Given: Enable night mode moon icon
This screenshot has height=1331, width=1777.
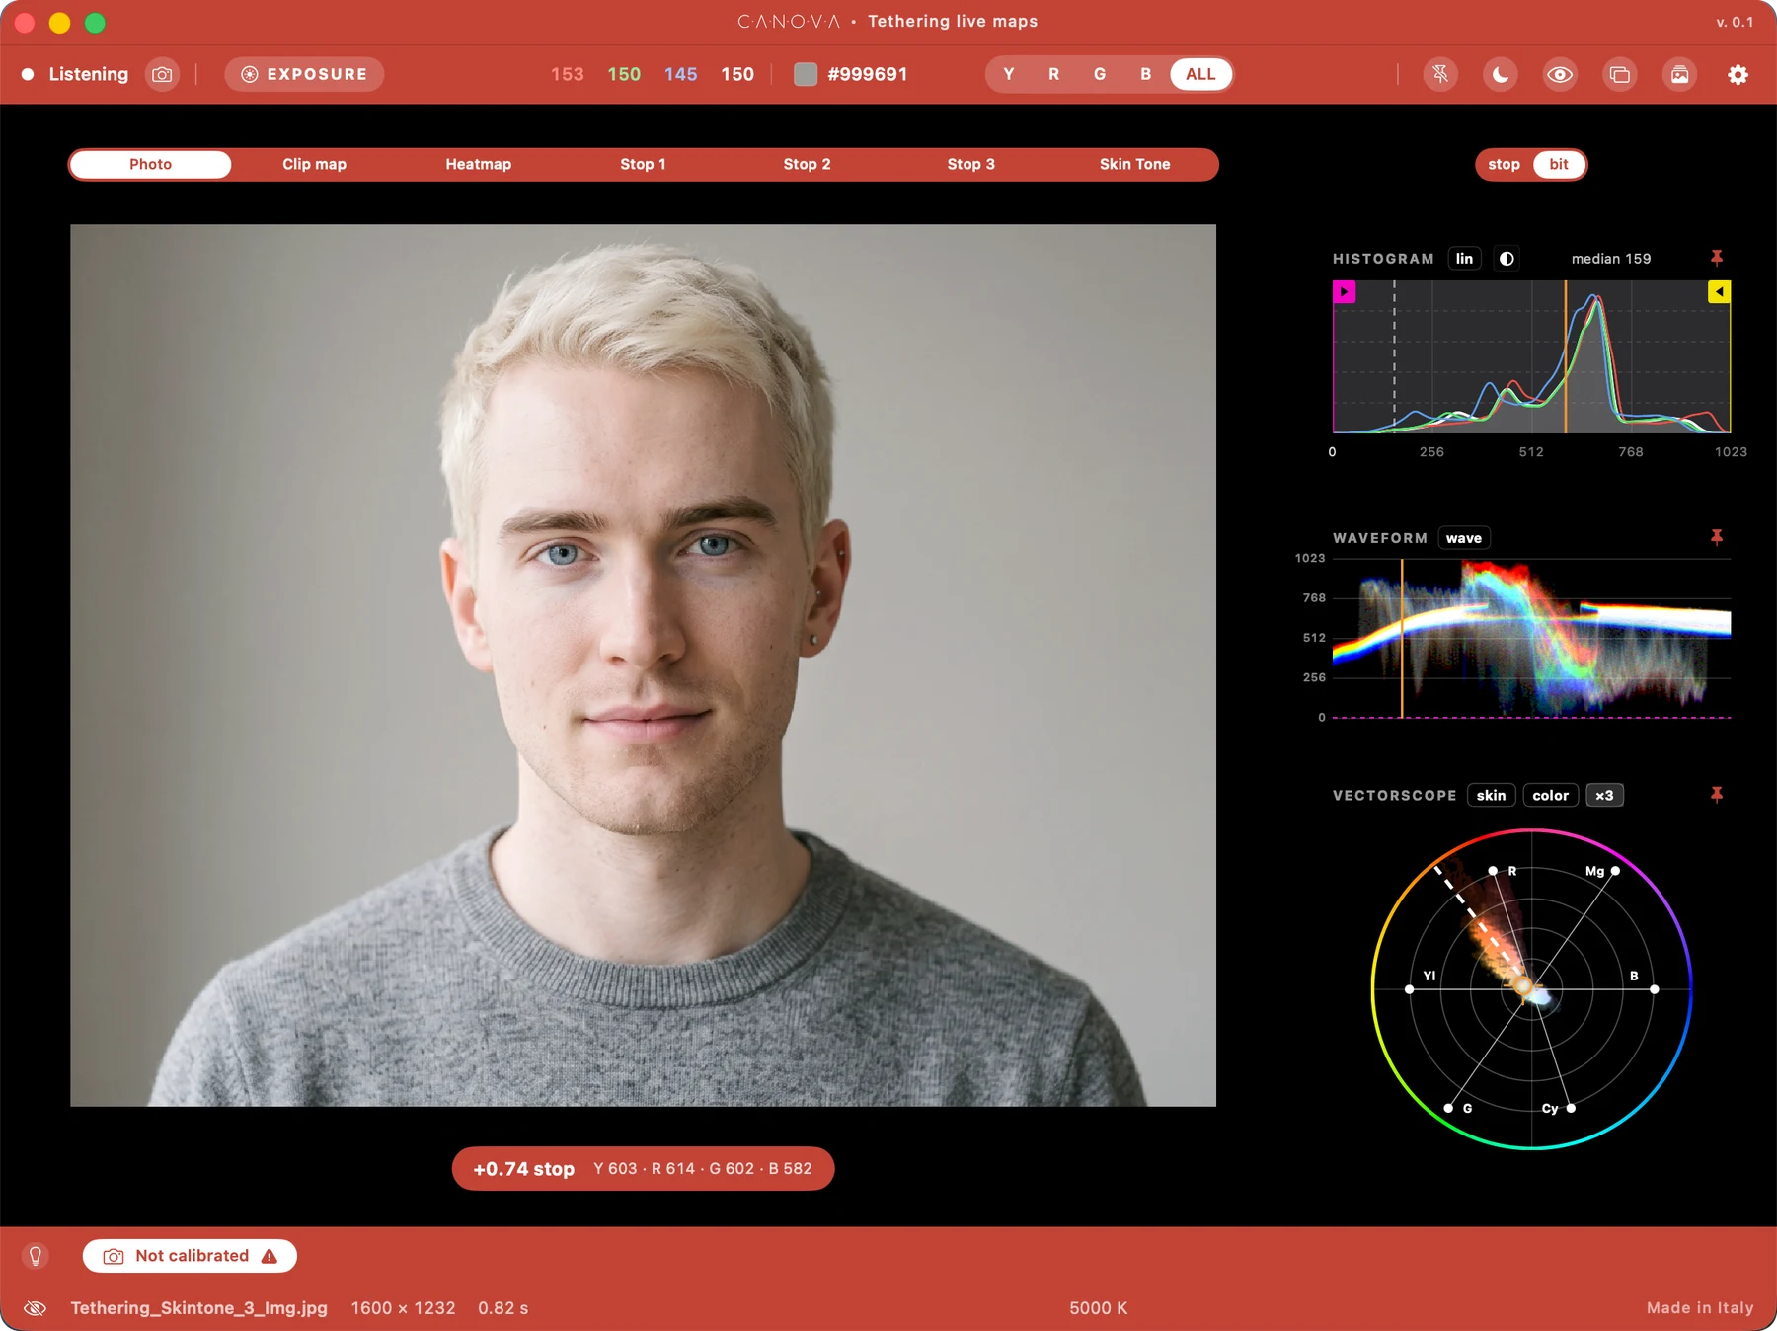Looking at the screenshot, I should pyautogui.click(x=1500, y=74).
